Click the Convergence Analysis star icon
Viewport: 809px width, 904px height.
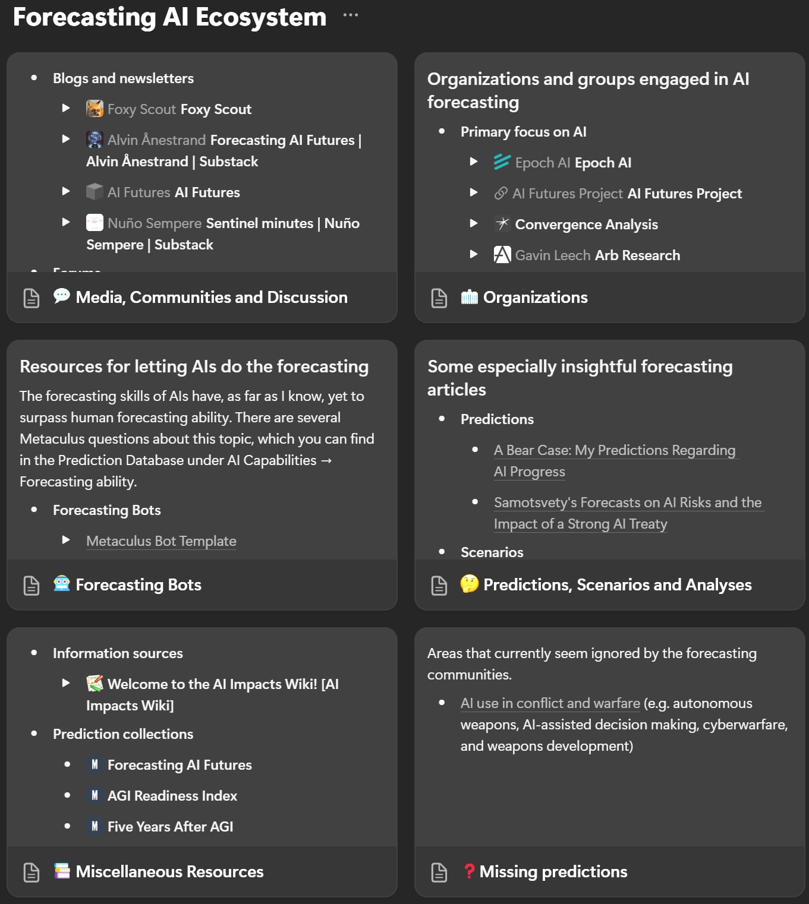click(x=502, y=224)
